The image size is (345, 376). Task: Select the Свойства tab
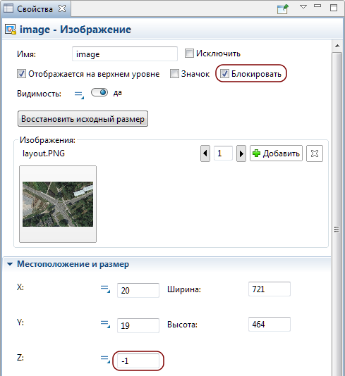point(35,9)
